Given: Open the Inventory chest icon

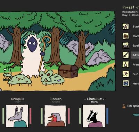Looking at the screenshot, I should coord(126,36).
